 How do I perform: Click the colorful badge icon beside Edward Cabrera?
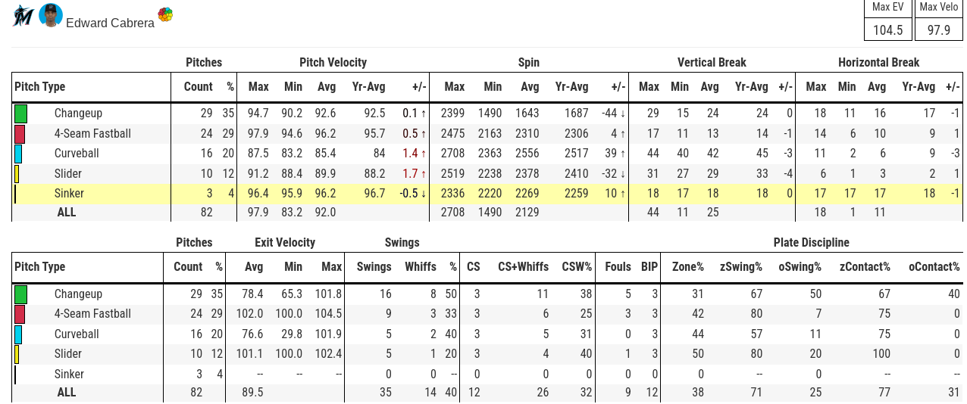165,14
